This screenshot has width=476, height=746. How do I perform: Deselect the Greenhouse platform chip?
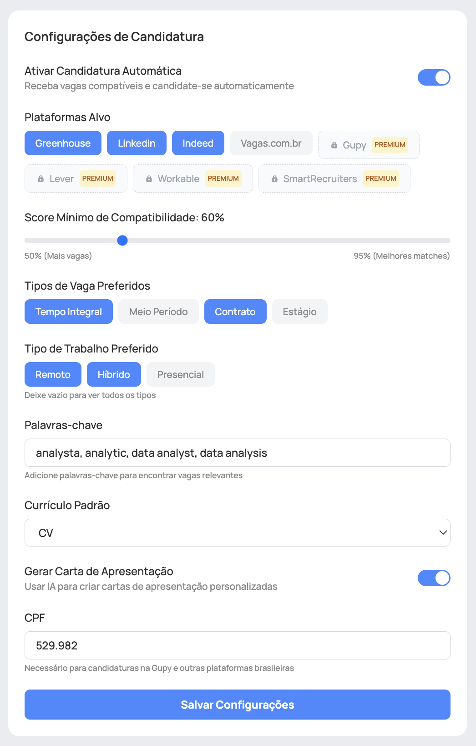click(x=63, y=143)
